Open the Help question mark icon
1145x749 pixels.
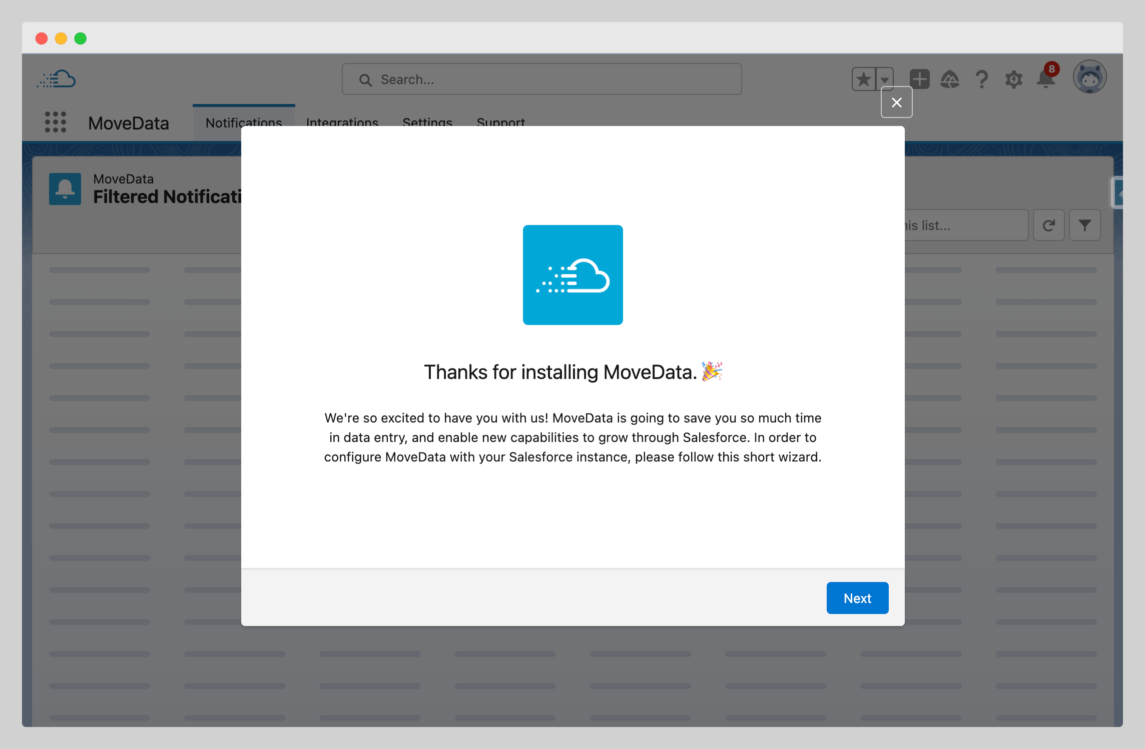pyautogui.click(x=982, y=79)
